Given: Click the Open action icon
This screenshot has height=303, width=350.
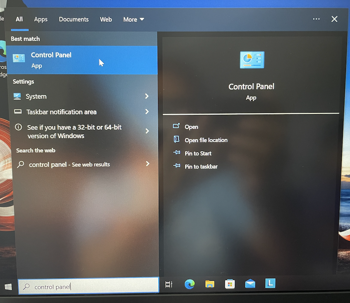Looking at the screenshot, I should pyautogui.click(x=176, y=126).
